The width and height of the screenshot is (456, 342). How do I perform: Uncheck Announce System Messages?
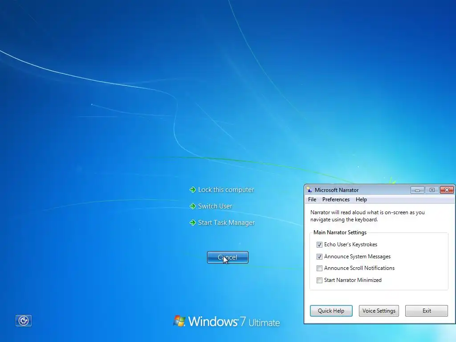click(319, 256)
